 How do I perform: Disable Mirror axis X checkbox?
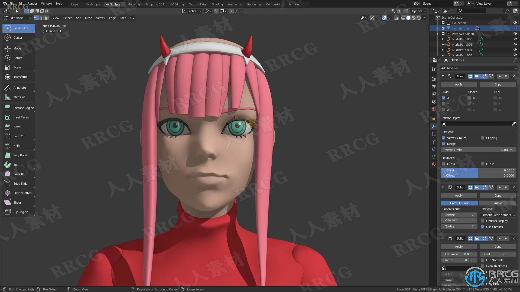(x=443, y=98)
